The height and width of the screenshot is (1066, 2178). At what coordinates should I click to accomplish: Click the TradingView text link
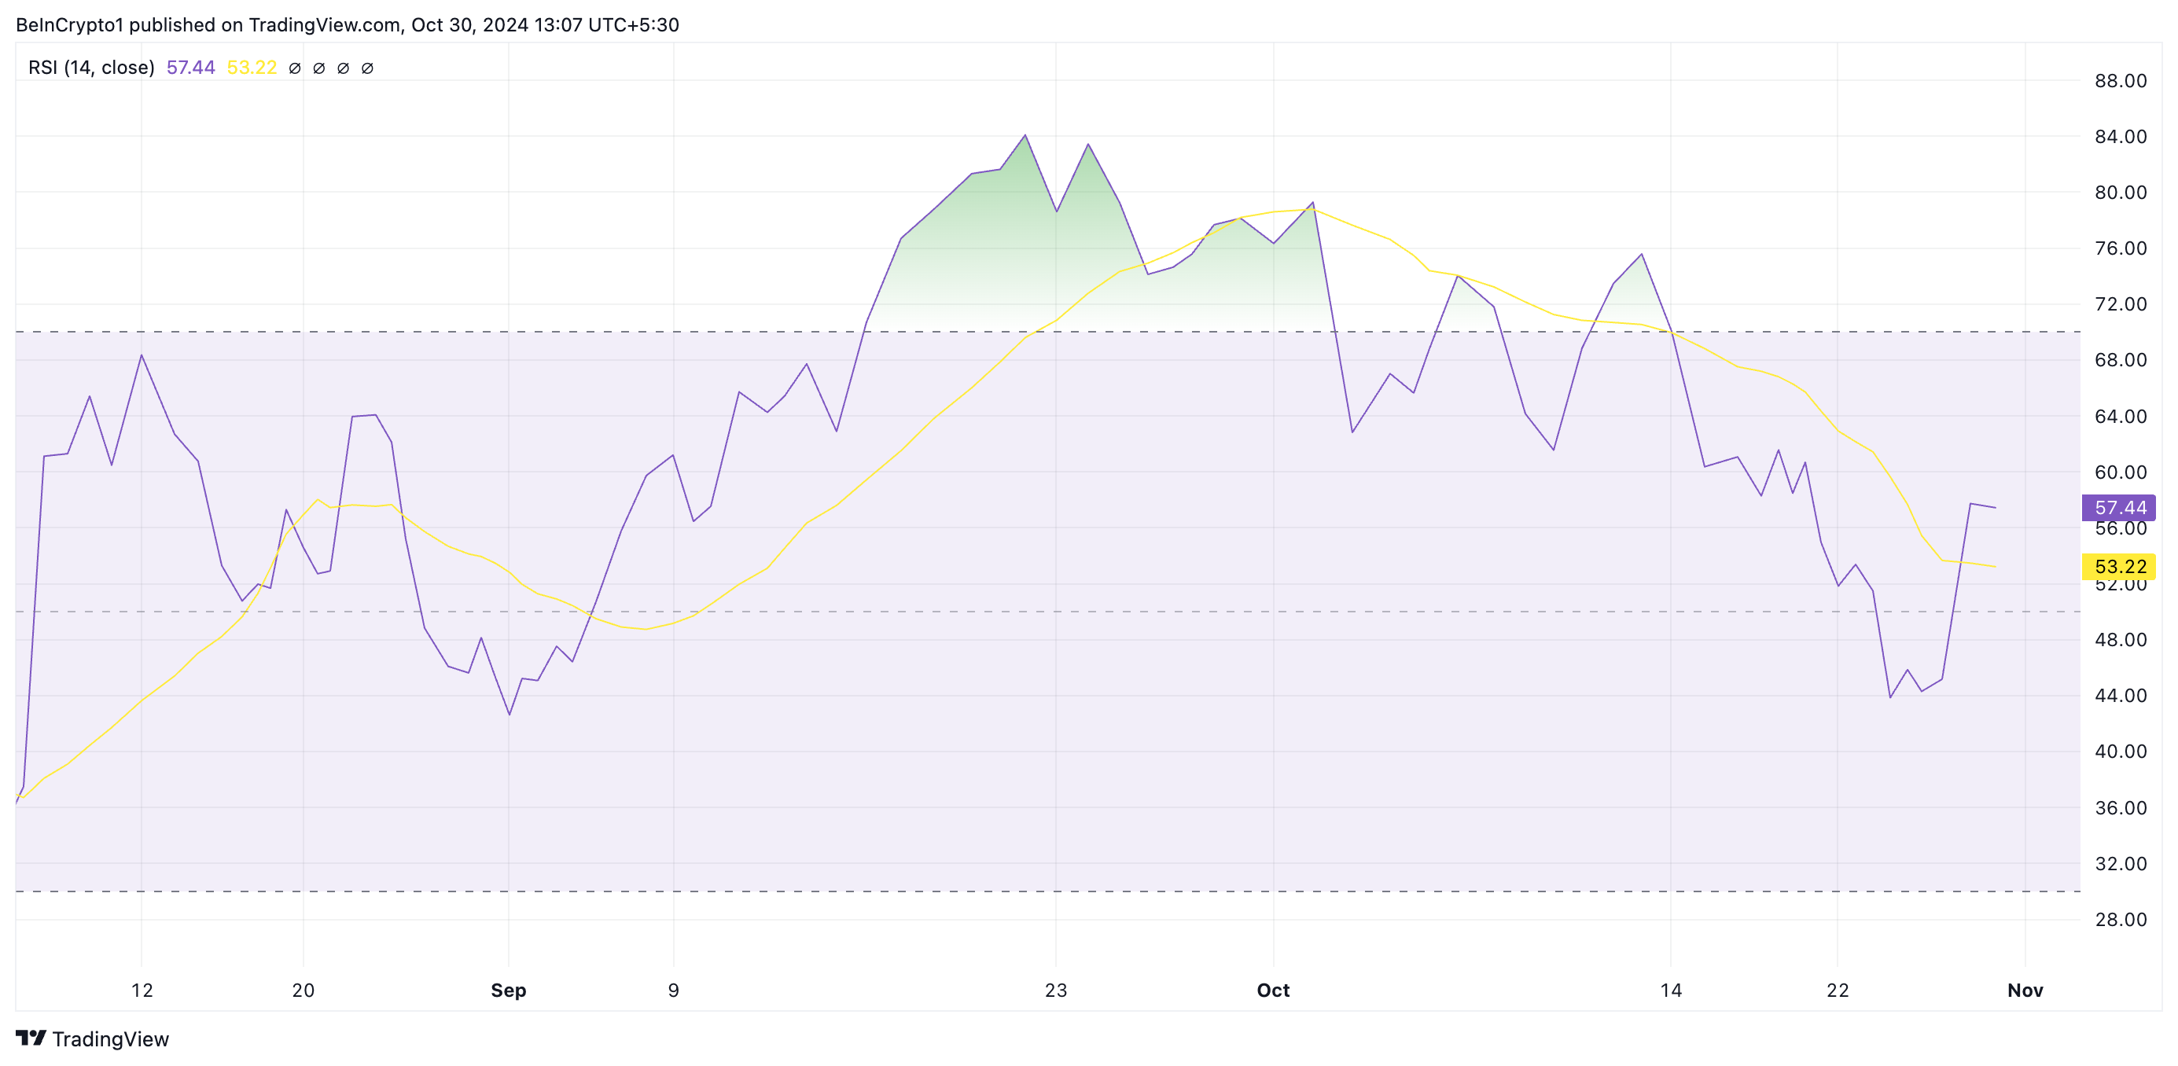[110, 1039]
